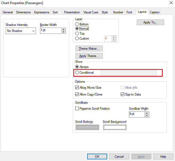175x161 pixels.
Task: Open the Scroll Background color swatch
Action: tap(115, 127)
